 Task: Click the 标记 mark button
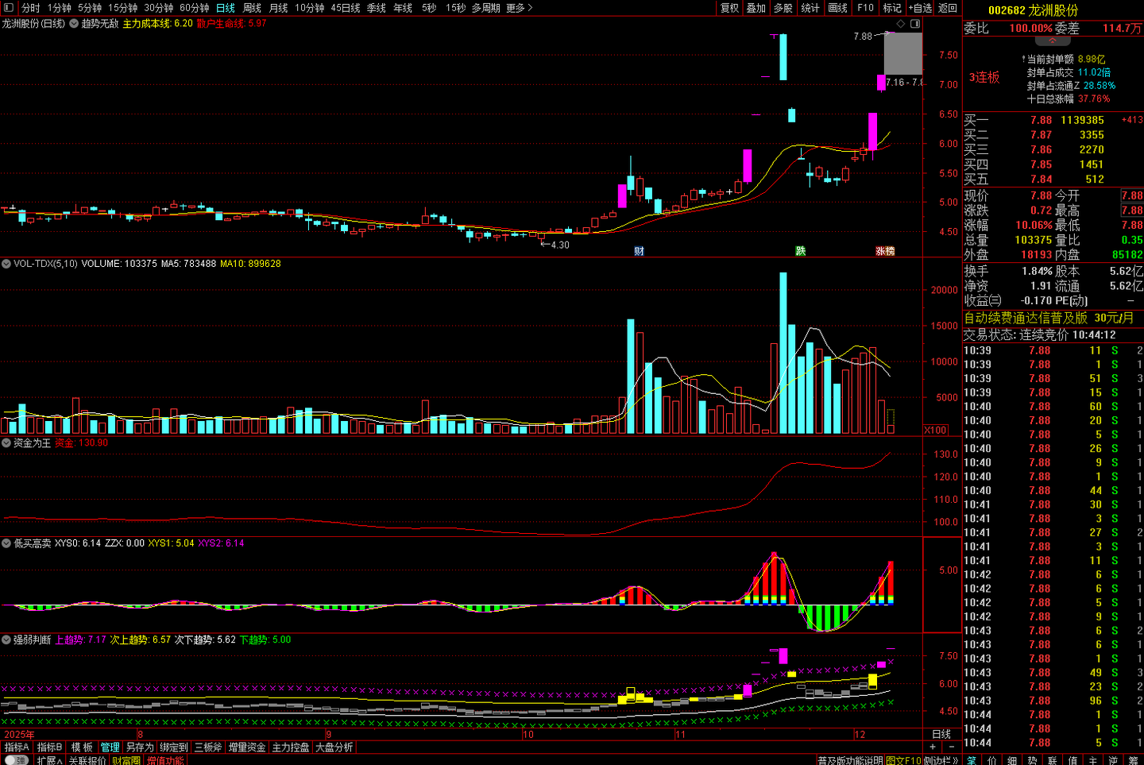[892, 8]
